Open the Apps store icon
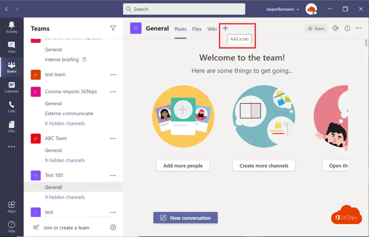 tap(12, 207)
